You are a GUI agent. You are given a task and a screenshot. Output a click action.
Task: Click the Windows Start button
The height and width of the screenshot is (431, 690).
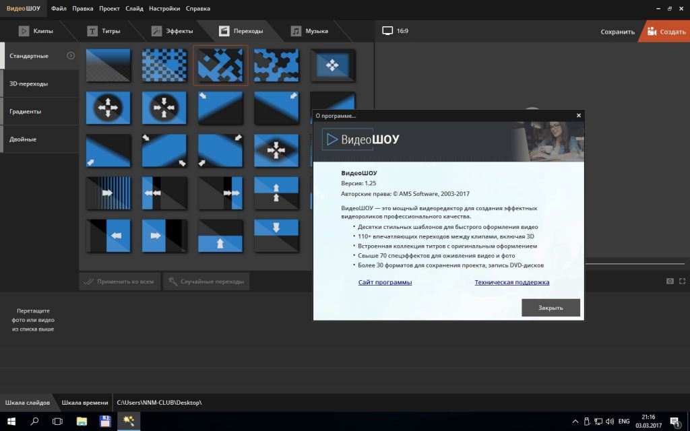point(11,421)
